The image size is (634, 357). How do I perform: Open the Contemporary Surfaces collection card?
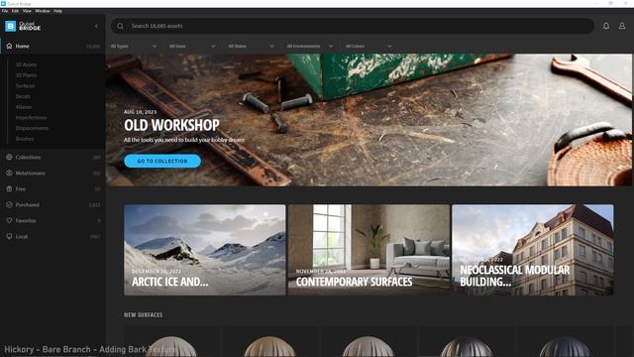click(369, 250)
